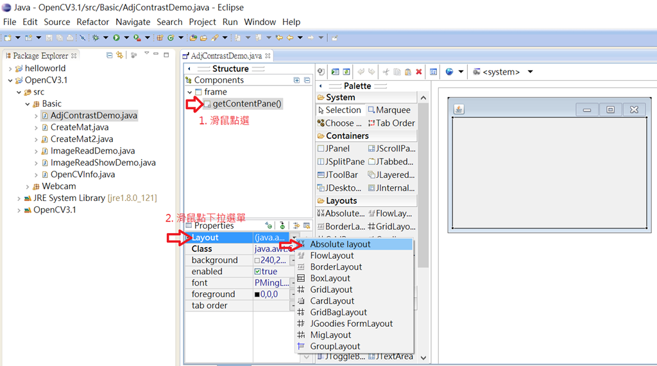Image resolution: width=657 pixels, height=366 pixels.
Task: Toggle show advanced properties icon
Action: coord(296,225)
